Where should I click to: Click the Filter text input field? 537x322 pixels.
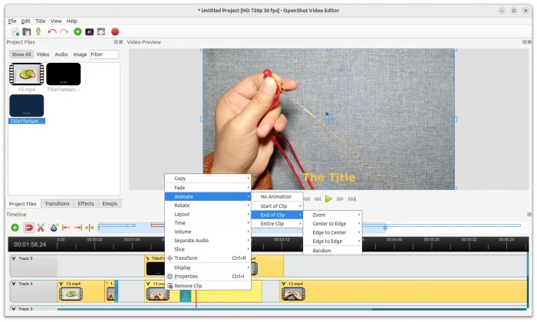pos(104,54)
